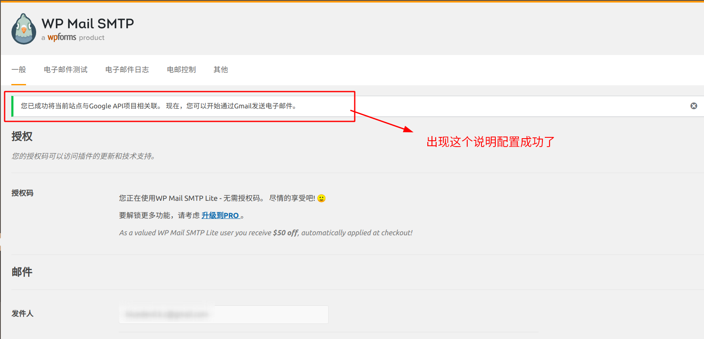The image size is (704, 339).
Task: Click the WP Mail SMTP title text
Action: coord(88,24)
